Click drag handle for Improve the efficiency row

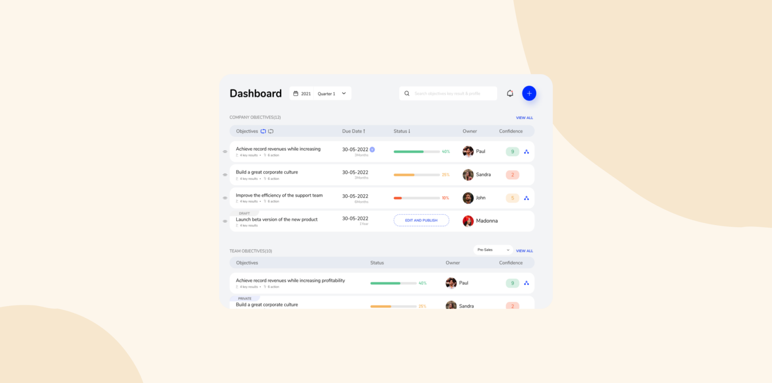tap(225, 198)
